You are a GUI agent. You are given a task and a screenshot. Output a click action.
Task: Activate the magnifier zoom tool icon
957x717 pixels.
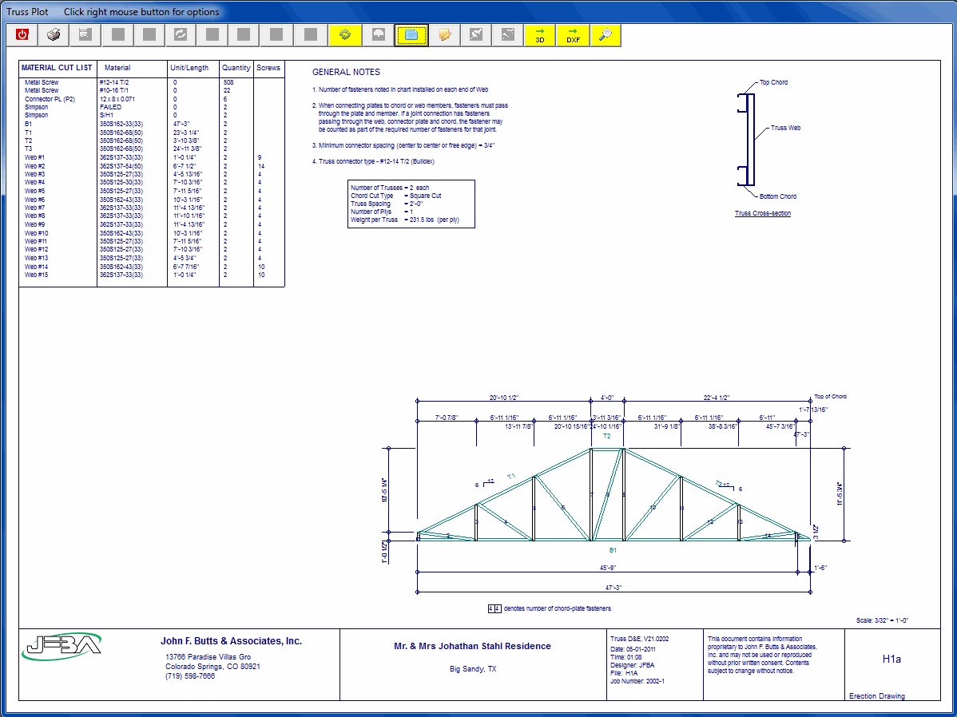606,34
